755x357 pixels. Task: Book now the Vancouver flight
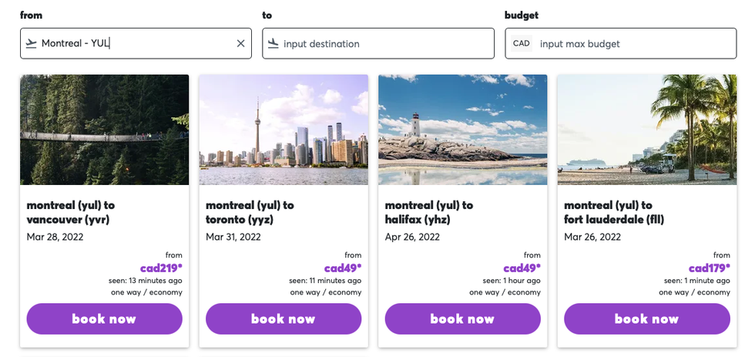104,319
